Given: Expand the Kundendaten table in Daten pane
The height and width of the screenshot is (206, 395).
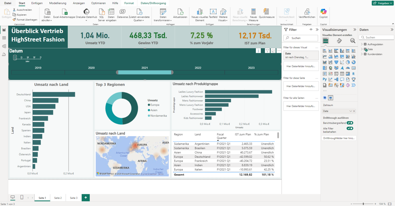Looking at the screenshot, I should click(x=362, y=54).
